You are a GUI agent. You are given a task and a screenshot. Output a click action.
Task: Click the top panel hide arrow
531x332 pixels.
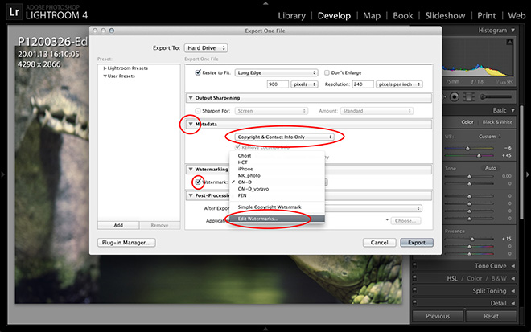pyautogui.click(x=265, y=3)
